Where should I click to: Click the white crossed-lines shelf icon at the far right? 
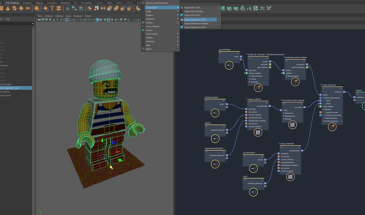(x=269, y=8)
